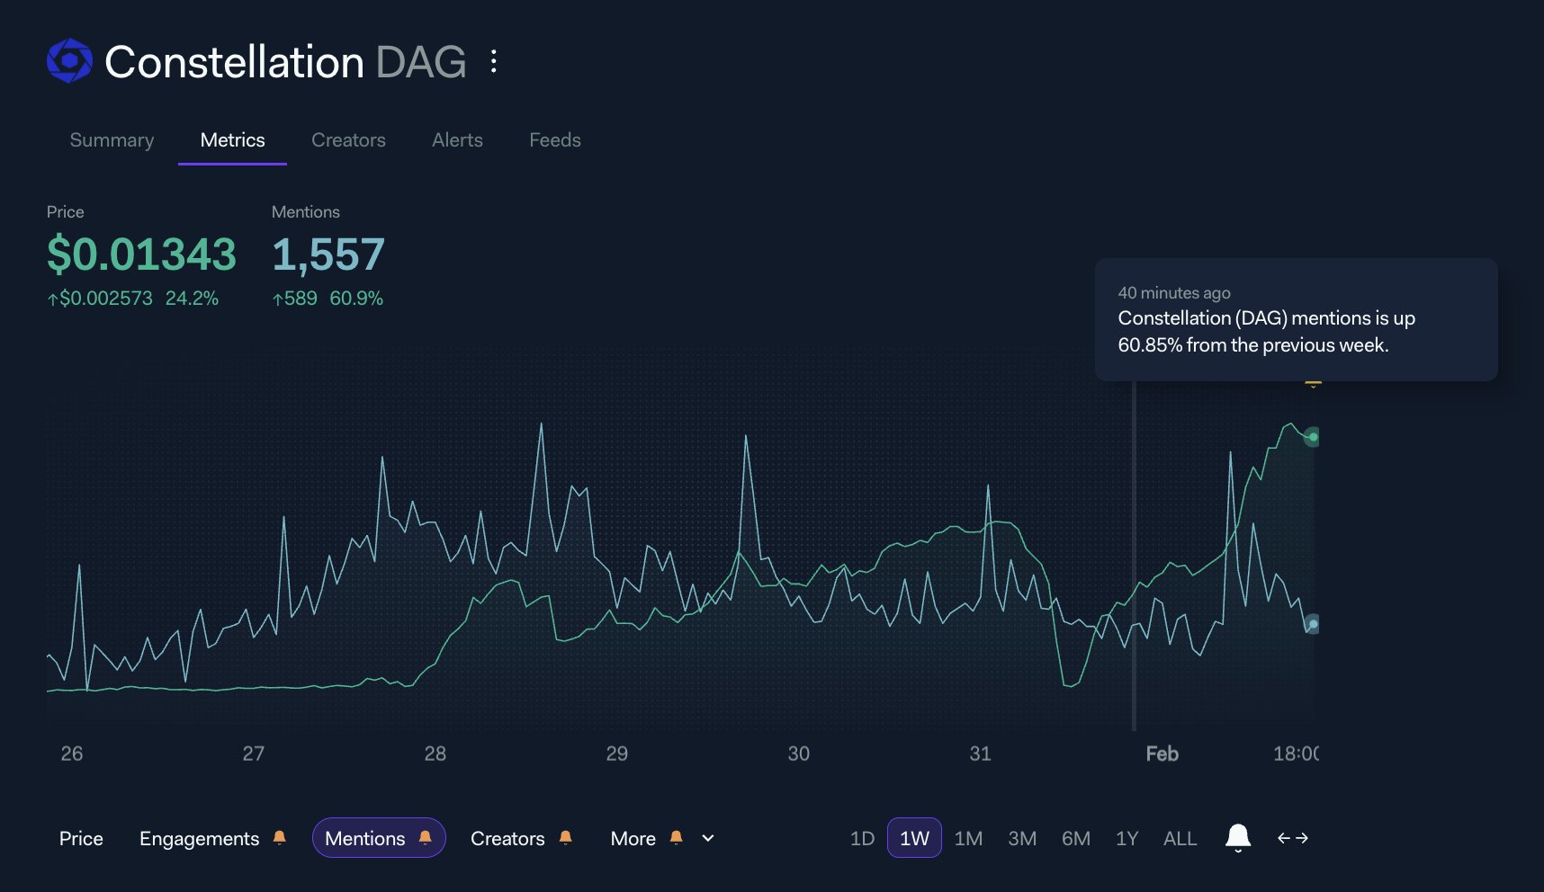This screenshot has width=1544, height=892.
Task: Click the bell icon beside Creators metric
Action: [x=565, y=838]
